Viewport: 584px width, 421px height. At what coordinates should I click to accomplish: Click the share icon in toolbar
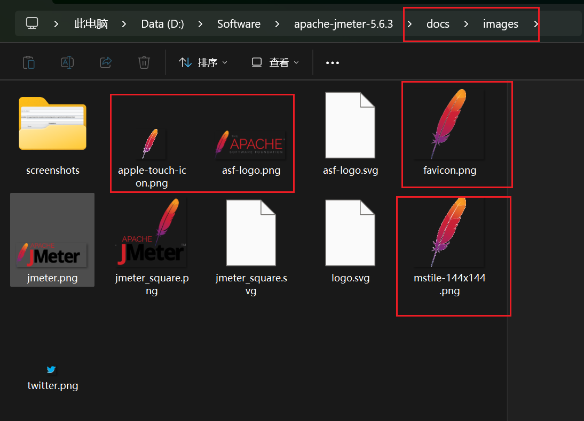106,62
